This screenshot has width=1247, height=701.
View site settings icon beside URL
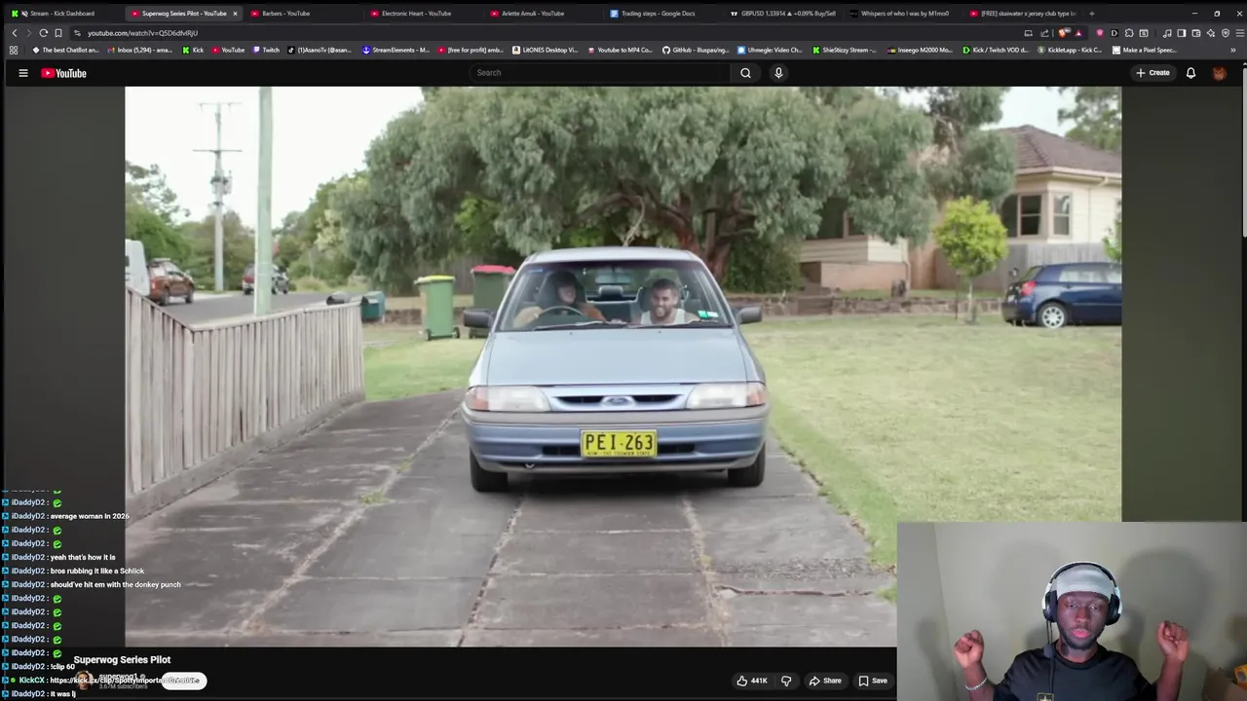(77, 33)
